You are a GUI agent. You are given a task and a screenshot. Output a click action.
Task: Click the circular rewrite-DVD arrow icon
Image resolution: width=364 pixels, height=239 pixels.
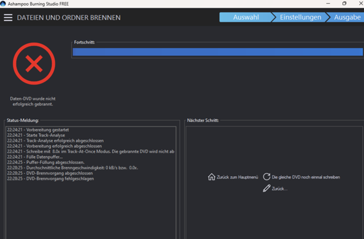(267, 177)
